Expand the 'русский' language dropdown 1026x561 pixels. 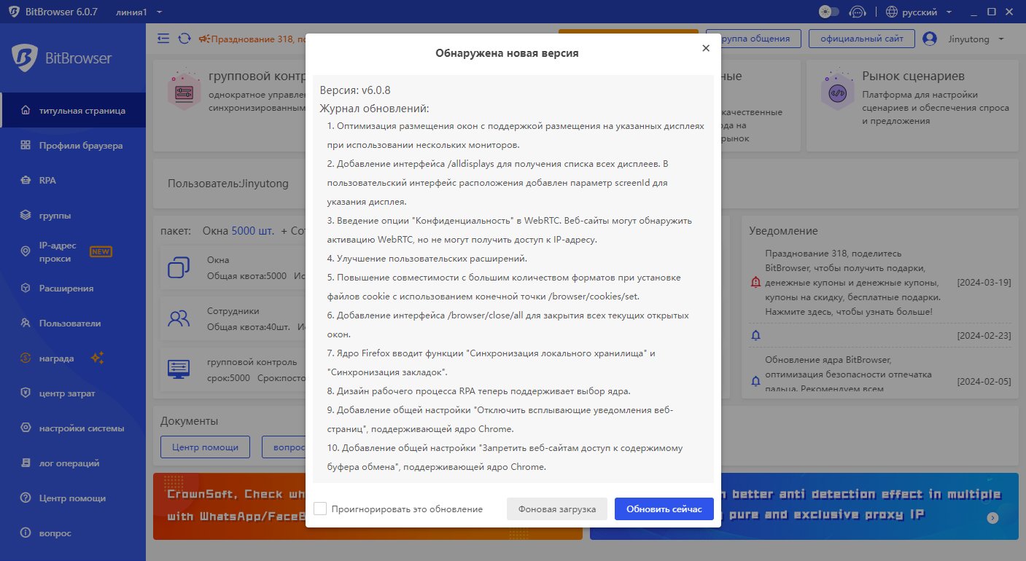(928, 12)
